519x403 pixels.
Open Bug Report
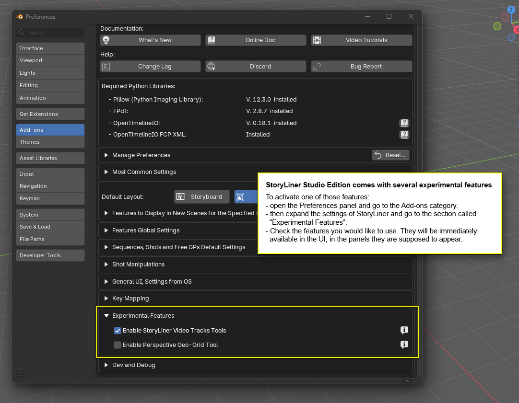point(361,67)
